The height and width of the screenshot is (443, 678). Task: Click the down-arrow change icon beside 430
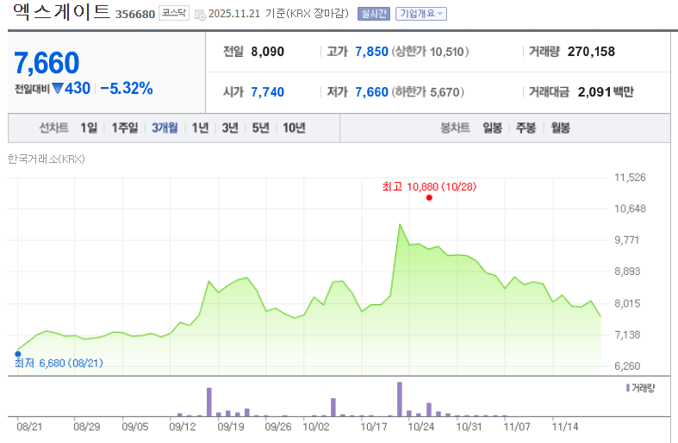(58, 88)
